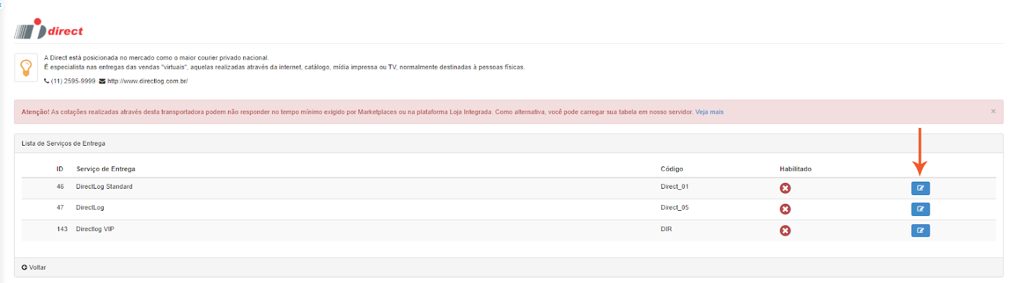Go back using the Voltar link

coord(34,267)
